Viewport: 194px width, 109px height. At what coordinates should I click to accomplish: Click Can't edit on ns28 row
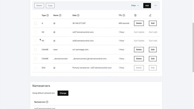coord(153,41)
